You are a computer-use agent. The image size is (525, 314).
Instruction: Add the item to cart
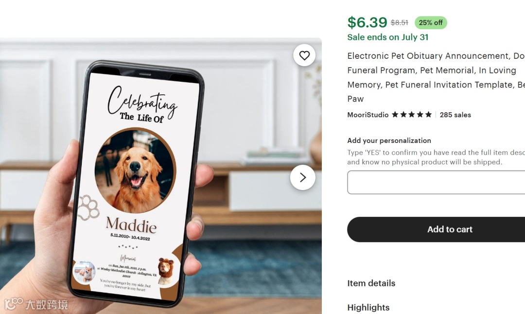(x=436, y=229)
